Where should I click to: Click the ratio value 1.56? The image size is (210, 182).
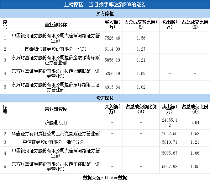(x=141, y=38)
